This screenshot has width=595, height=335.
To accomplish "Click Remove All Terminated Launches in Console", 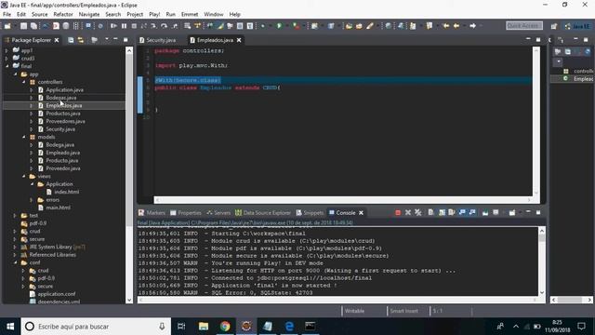I will [418, 213].
